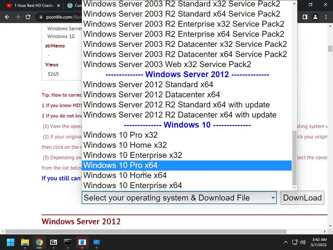This screenshot has width=333, height=250.
Task: Select Windows Server 2012 Datacenter x64
Action: [x=187, y=95]
